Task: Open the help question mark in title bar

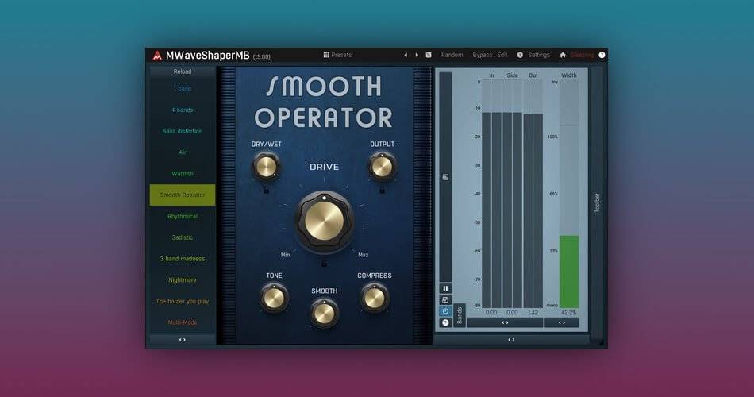Action: coord(602,55)
